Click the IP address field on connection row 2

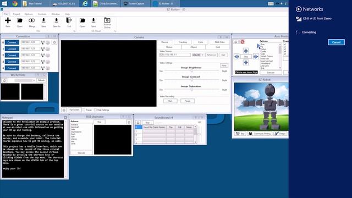click(x=30, y=55)
